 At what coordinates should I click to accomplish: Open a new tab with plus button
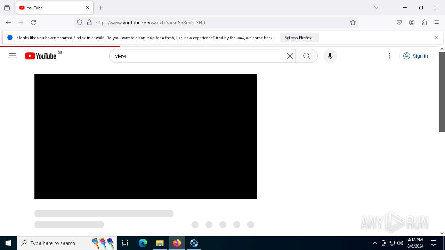pyautogui.click(x=101, y=8)
